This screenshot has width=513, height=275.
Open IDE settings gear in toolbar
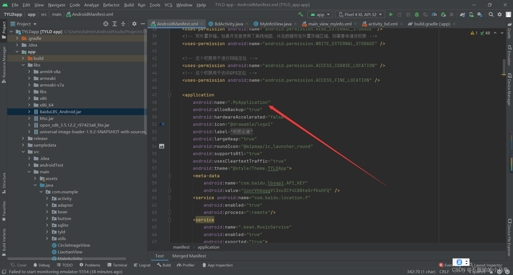coord(500,14)
